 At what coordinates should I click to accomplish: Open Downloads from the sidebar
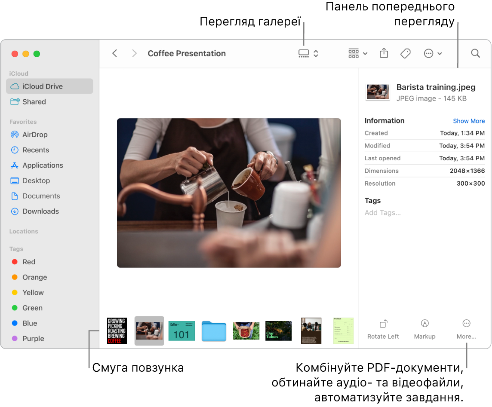point(40,211)
